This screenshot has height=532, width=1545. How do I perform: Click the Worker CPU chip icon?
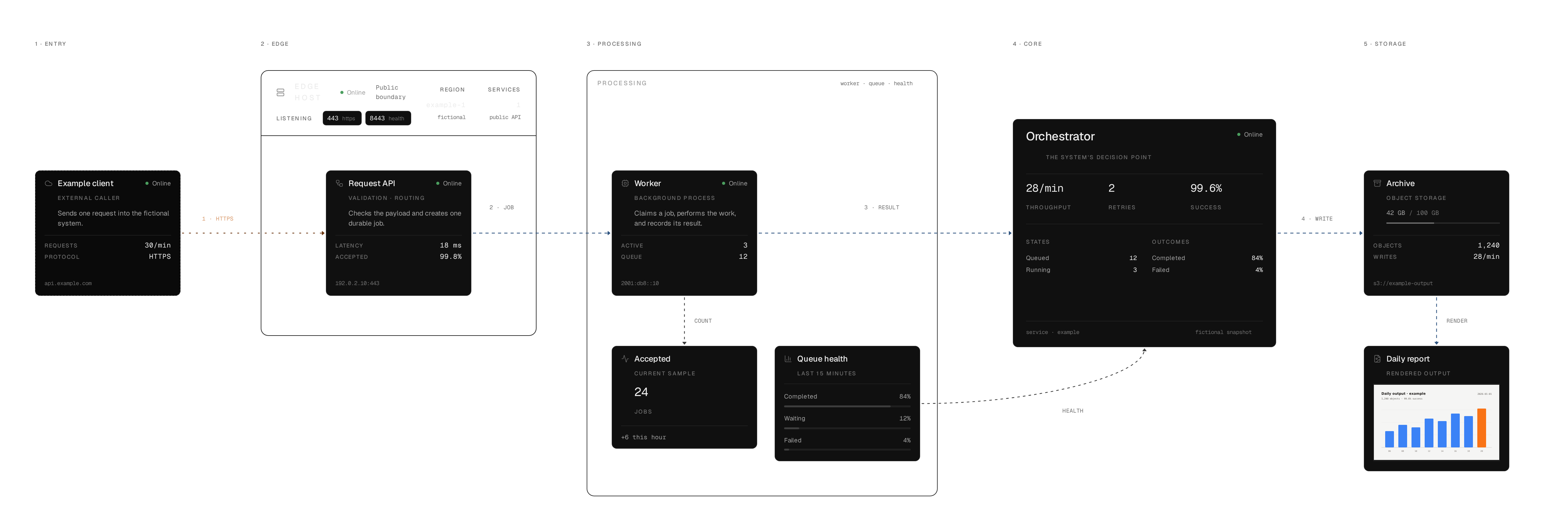pos(625,184)
